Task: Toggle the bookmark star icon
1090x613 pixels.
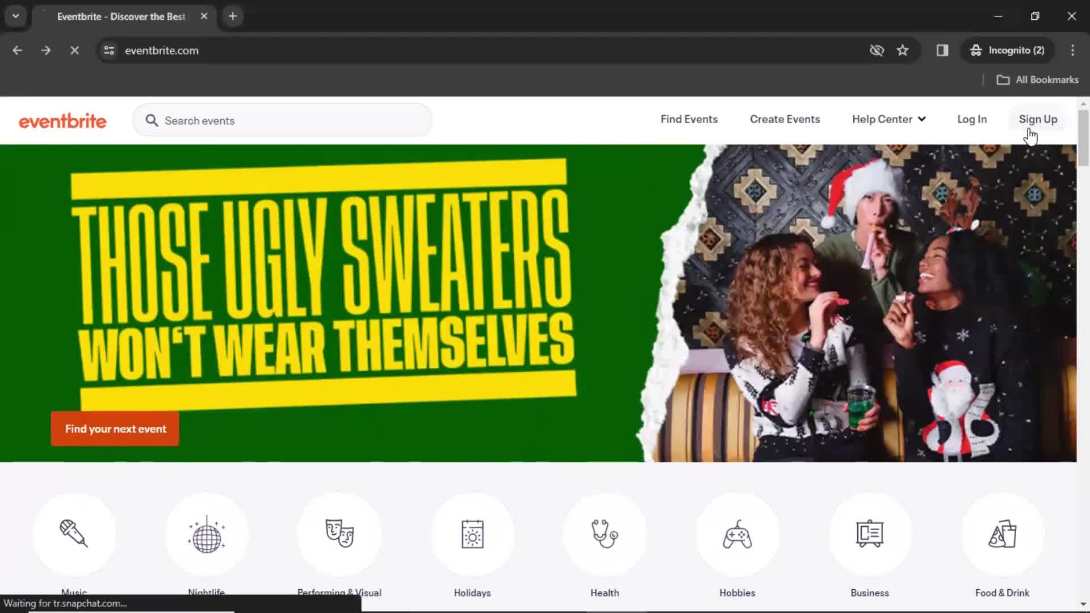Action: click(x=904, y=50)
